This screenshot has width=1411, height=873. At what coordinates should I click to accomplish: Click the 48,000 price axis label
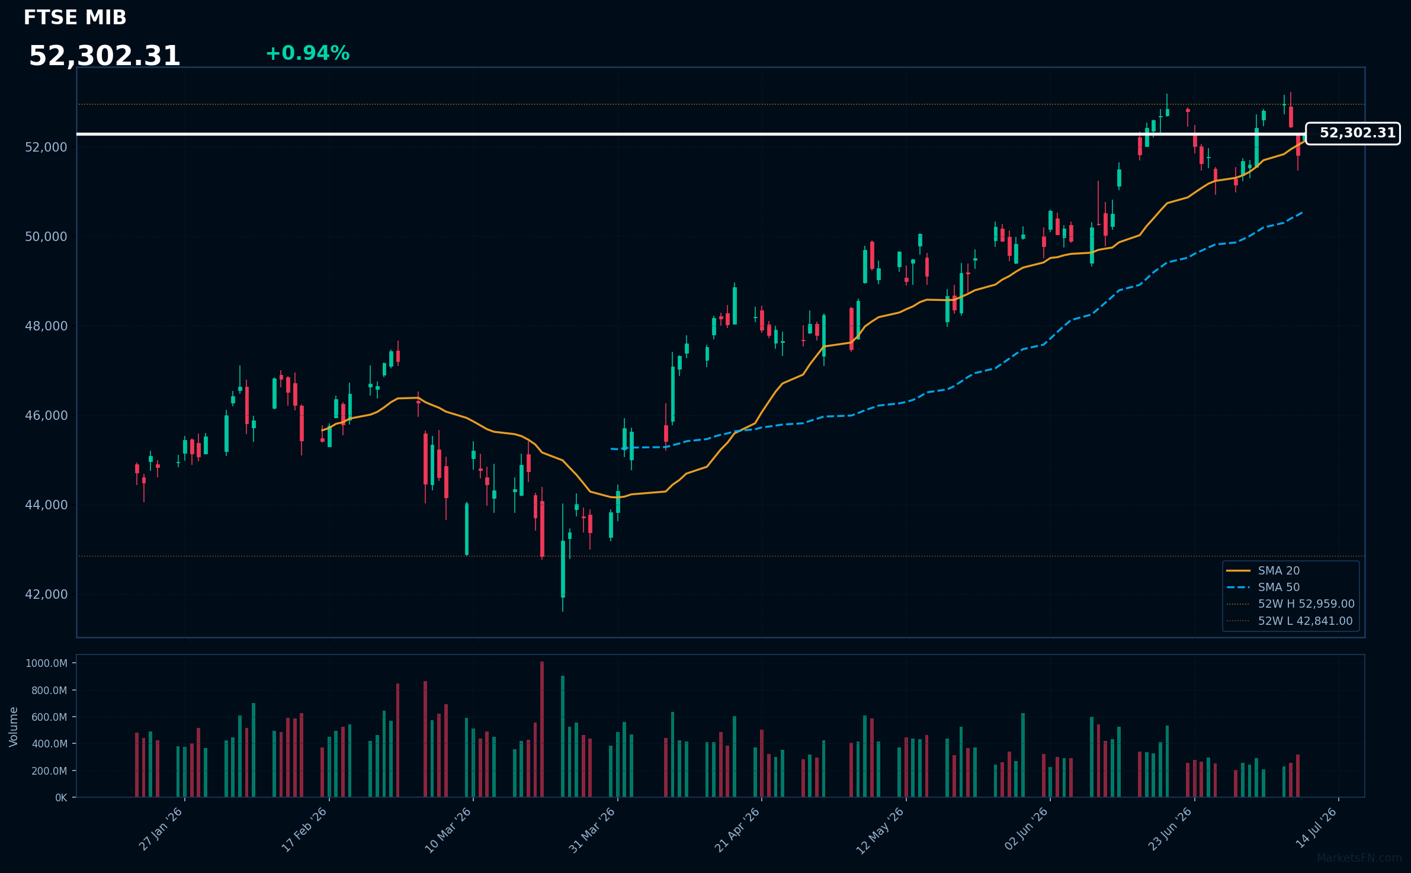46,326
